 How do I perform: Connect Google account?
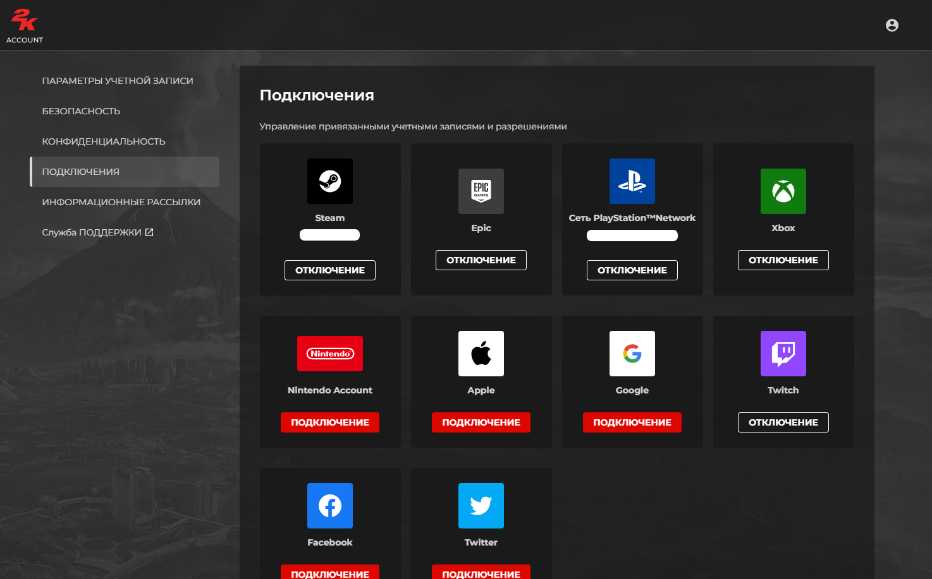tap(632, 422)
